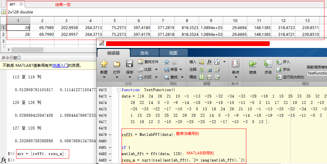Click the scroll-left arrow in variable editor

tap(9, 50)
